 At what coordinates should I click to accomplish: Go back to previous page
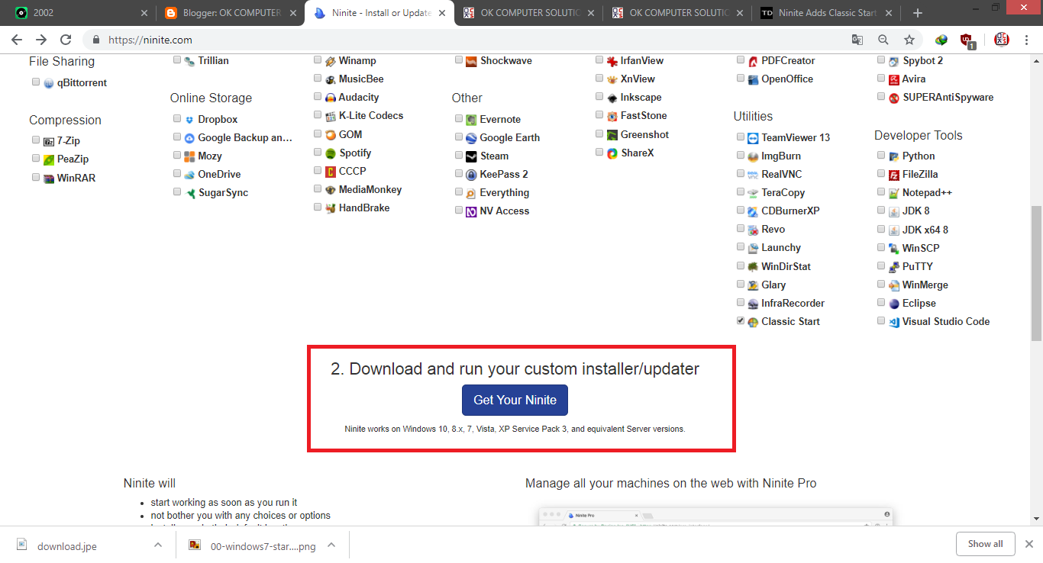(x=17, y=40)
